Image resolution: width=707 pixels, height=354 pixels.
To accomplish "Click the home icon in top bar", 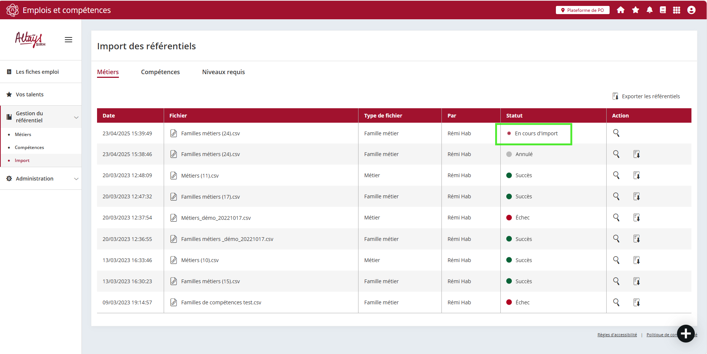I will pyautogui.click(x=621, y=10).
